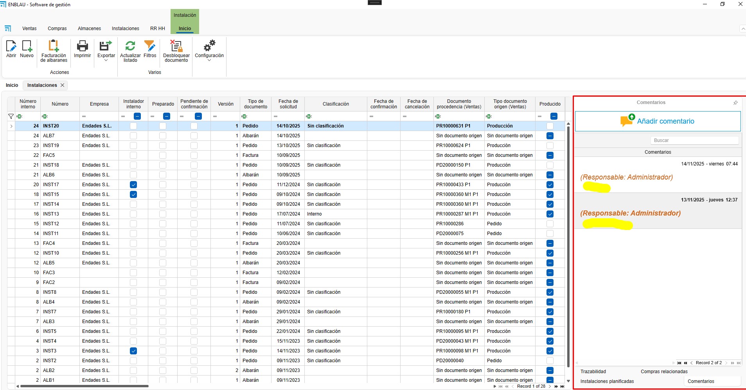
Task: Toggle Instalador interno checkbox for INST17
Action: click(133, 185)
